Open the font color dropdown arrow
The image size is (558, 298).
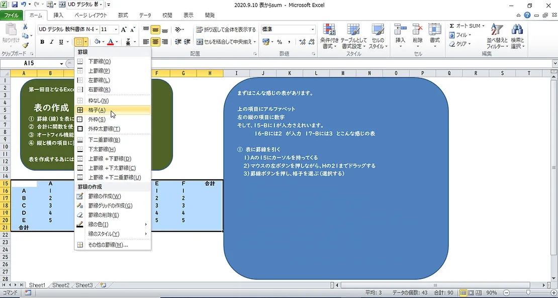[117, 42]
